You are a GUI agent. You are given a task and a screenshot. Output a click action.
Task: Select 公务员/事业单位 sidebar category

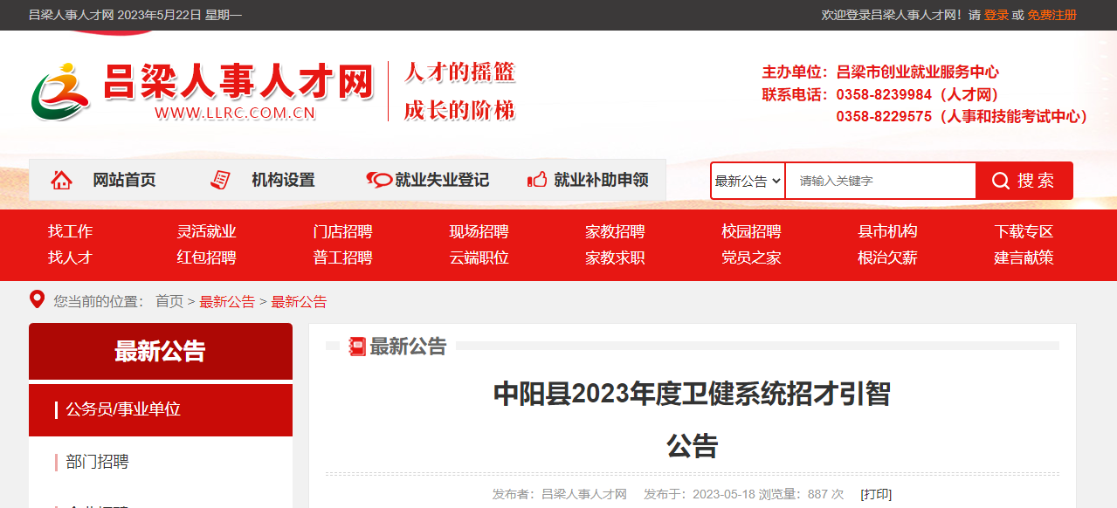point(161,409)
